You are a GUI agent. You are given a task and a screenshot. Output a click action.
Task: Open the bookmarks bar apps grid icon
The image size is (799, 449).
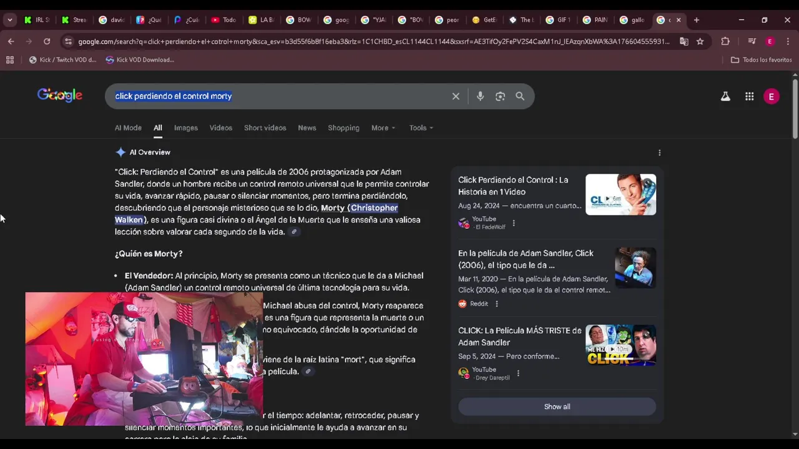10,60
